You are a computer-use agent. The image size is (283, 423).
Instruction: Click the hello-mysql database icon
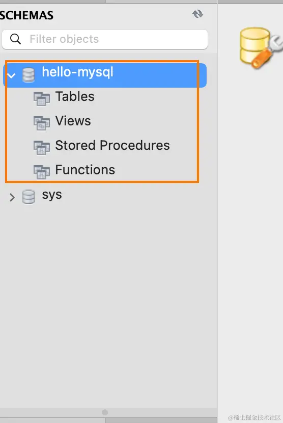point(29,75)
